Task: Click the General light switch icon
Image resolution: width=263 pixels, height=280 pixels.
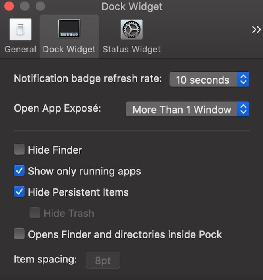Action: pos(20,30)
